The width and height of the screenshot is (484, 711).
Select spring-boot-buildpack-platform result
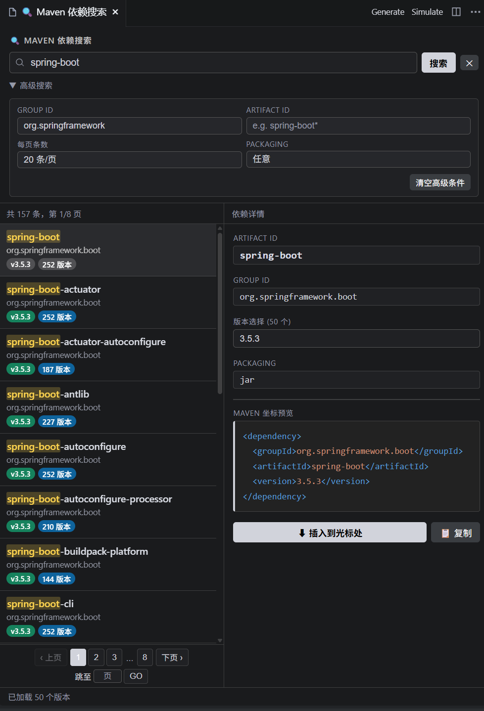108,565
